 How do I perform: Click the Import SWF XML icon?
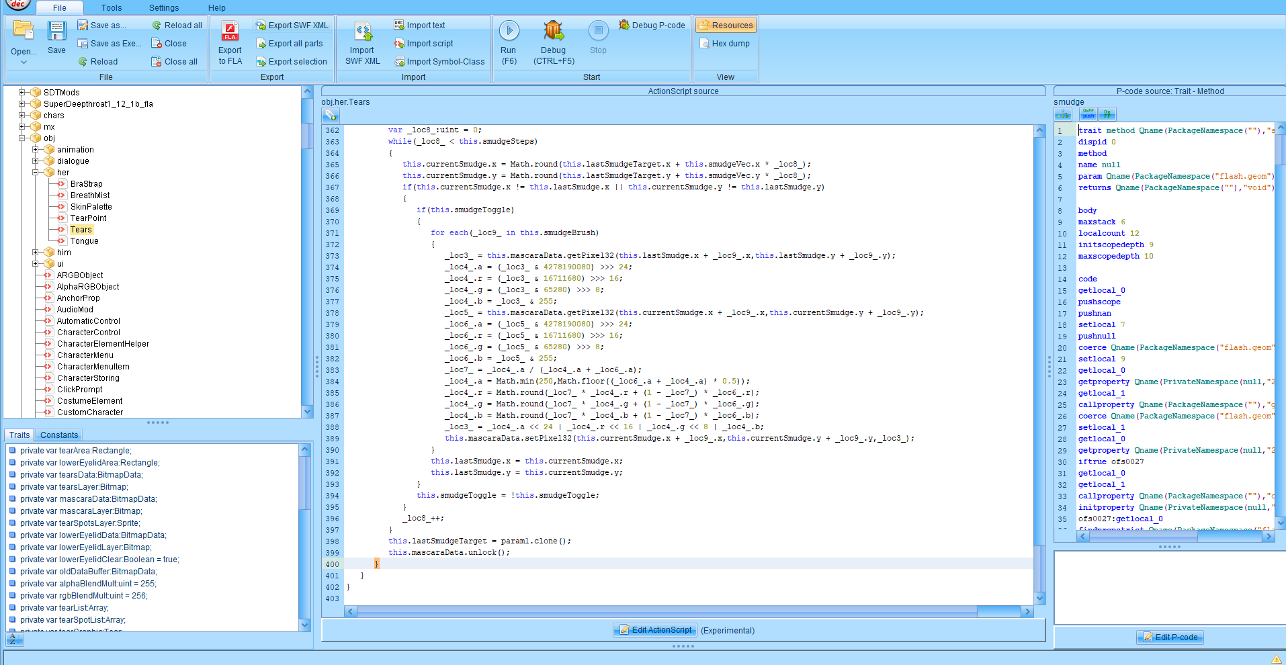click(362, 32)
